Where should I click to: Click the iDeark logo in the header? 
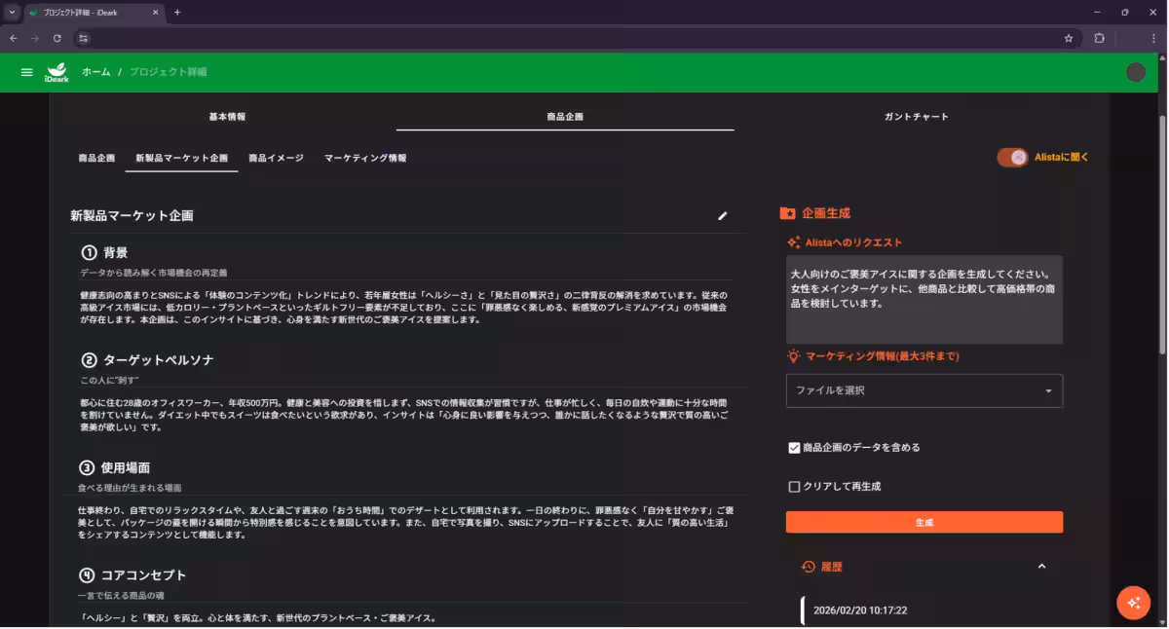(57, 71)
